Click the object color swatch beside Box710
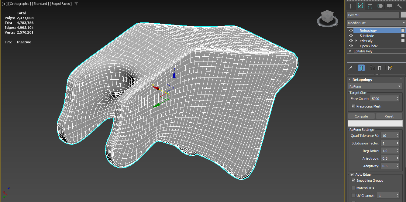 [x=403, y=15]
